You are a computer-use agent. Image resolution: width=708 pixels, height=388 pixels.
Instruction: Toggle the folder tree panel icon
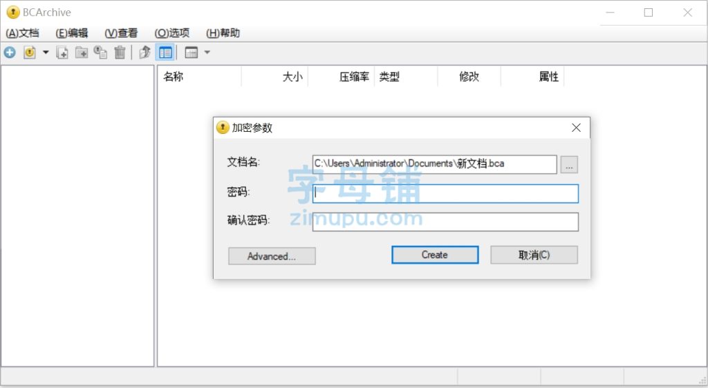tap(165, 52)
